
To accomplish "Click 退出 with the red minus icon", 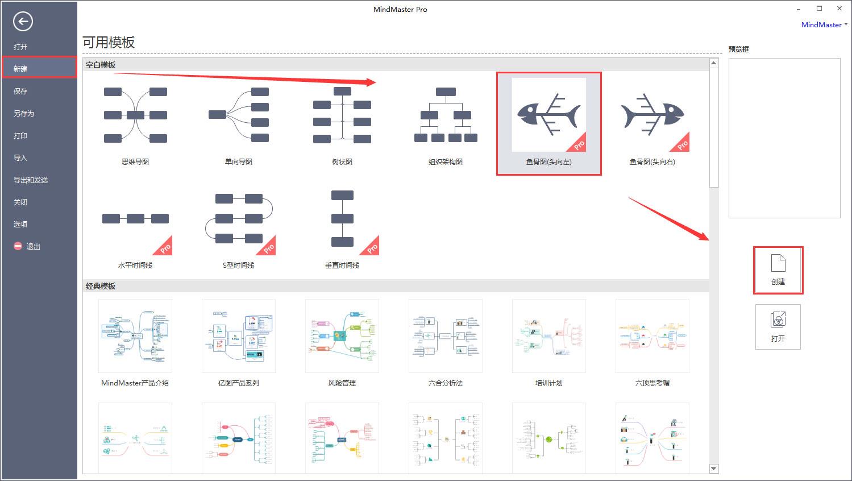I will coord(27,246).
